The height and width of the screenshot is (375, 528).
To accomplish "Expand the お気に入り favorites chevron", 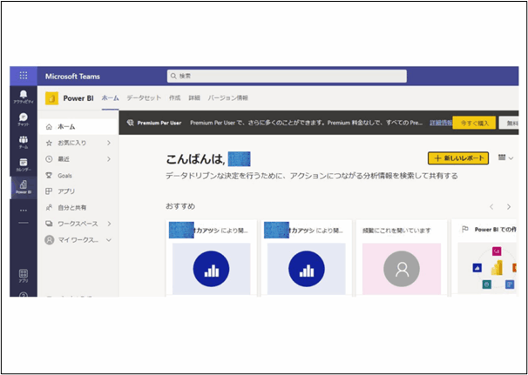I will (108, 143).
